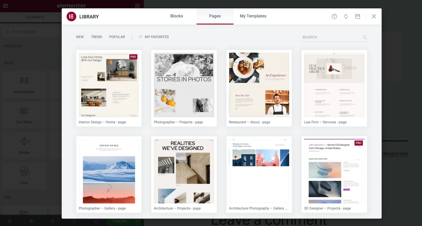
Task: Click the Elementor logo in the Library header
Action: click(71, 16)
